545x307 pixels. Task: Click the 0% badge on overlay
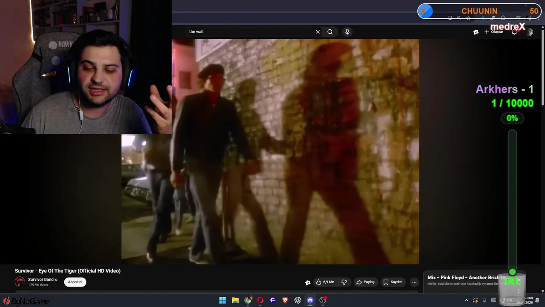point(512,118)
